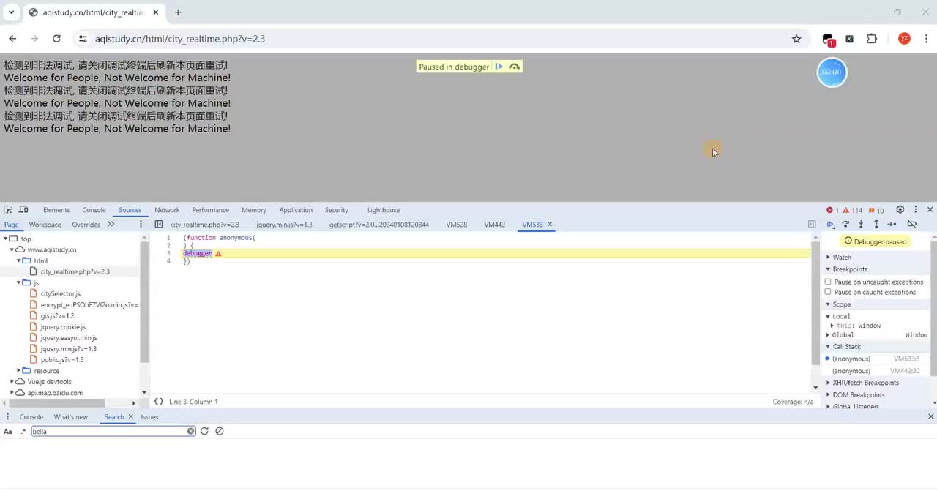The image size is (937, 499).
Task: Click the 114 warnings count indicator
Action: pos(852,211)
